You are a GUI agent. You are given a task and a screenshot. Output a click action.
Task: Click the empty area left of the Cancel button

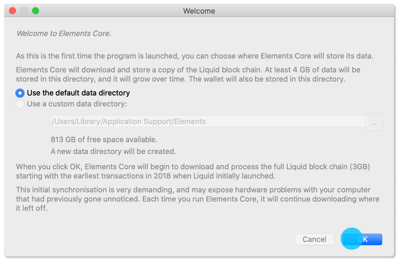173,239
